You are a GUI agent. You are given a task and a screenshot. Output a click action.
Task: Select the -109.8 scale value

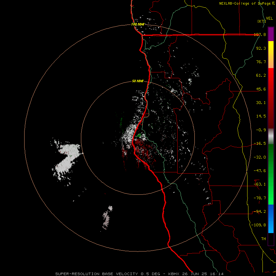click(259, 225)
